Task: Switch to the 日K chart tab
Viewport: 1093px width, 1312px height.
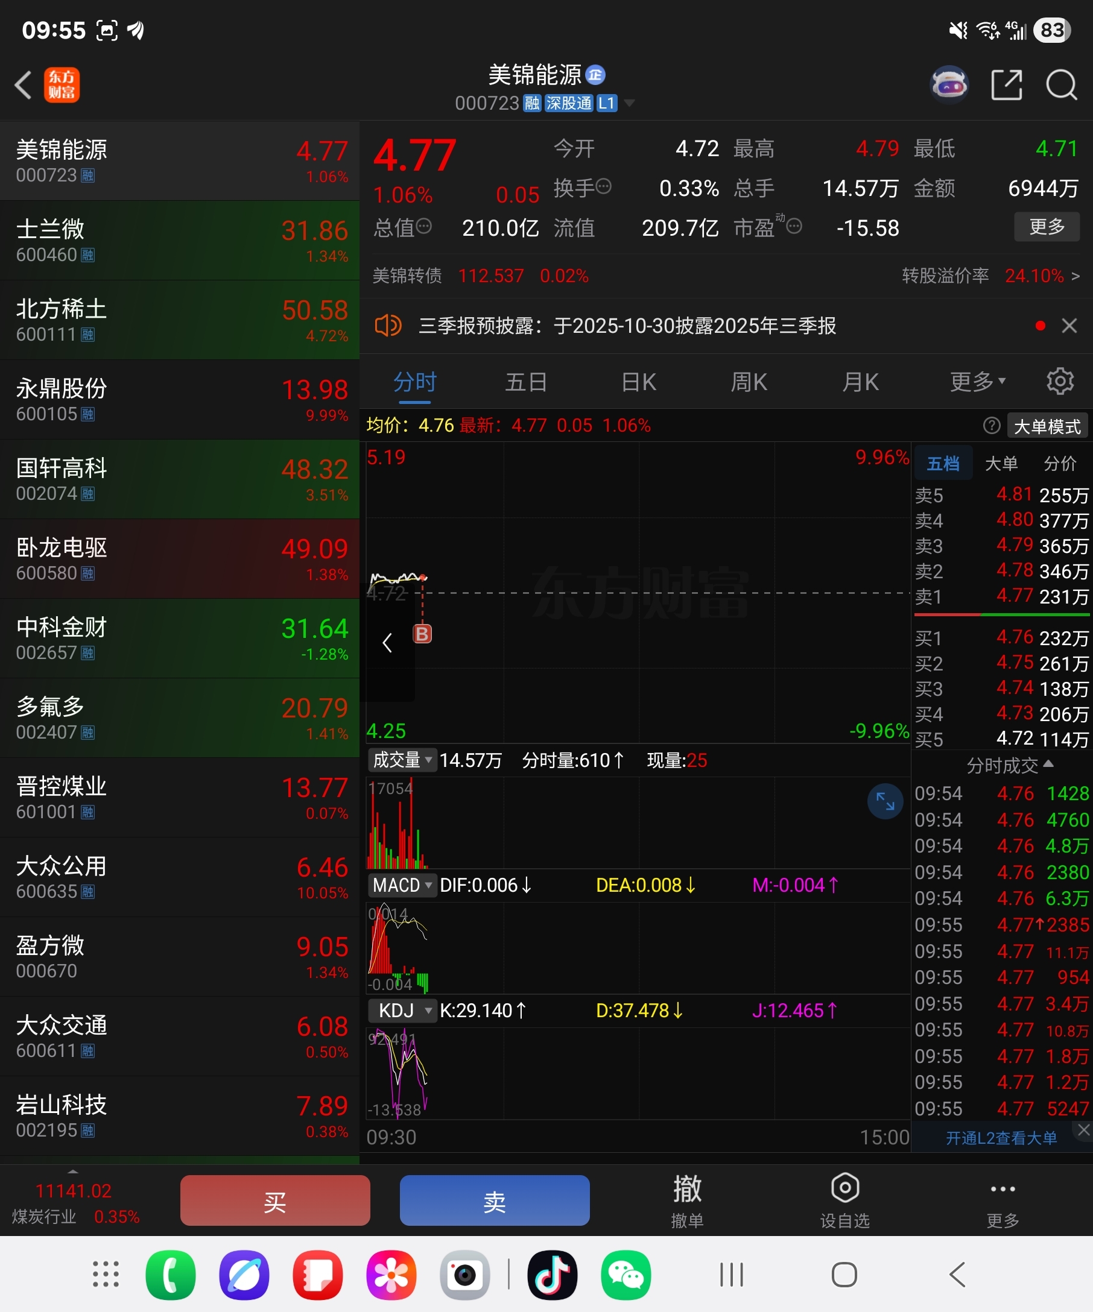Action: [639, 381]
